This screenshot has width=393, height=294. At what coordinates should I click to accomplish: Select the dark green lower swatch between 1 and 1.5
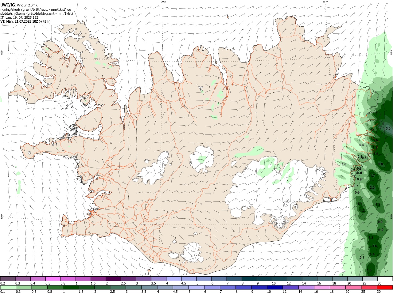[x=71, y=287]
